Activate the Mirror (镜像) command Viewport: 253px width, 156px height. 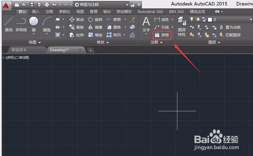95,27
